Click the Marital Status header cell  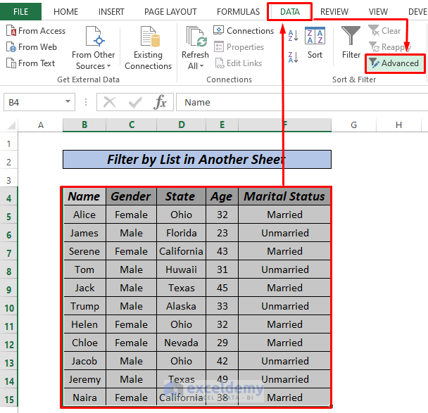coord(284,196)
